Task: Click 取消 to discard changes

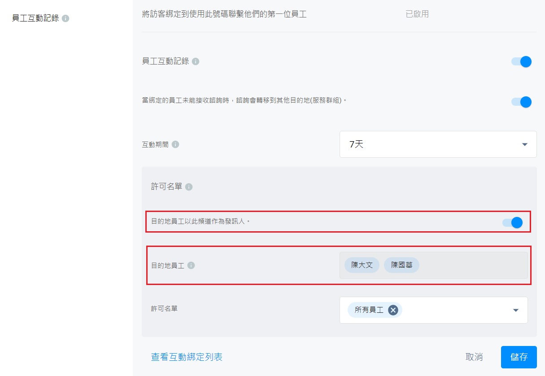Action: [x=474, y=357]
